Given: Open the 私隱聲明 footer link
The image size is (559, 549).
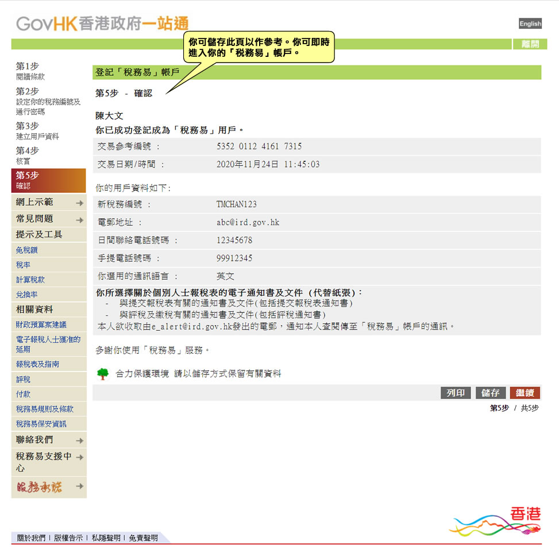Looking at the screenshot, I should click(x=106, y=539).
